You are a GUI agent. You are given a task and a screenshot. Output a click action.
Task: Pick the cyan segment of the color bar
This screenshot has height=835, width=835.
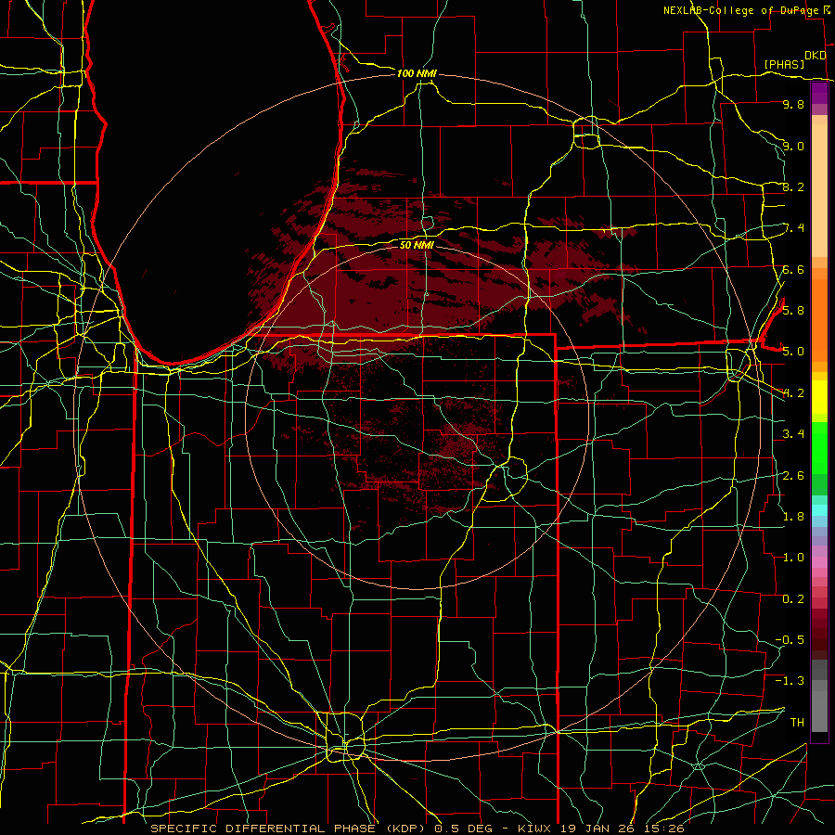point(819,510)
